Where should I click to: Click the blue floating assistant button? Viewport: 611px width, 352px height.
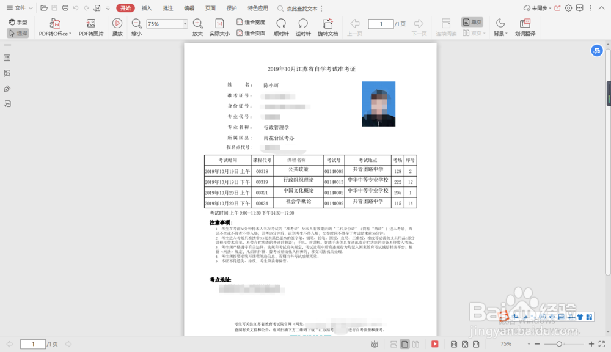pyautogui.click(x=596, y=50)
